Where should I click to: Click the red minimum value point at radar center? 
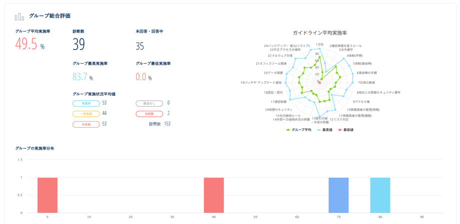pos(319,81)
